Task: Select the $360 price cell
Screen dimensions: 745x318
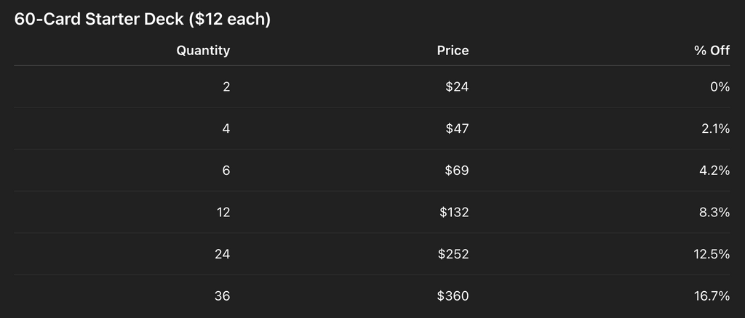Action: [x=453, y=296]
